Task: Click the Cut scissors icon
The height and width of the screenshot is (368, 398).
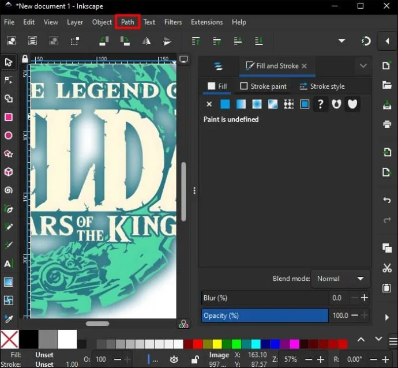Action: [386, 268]
